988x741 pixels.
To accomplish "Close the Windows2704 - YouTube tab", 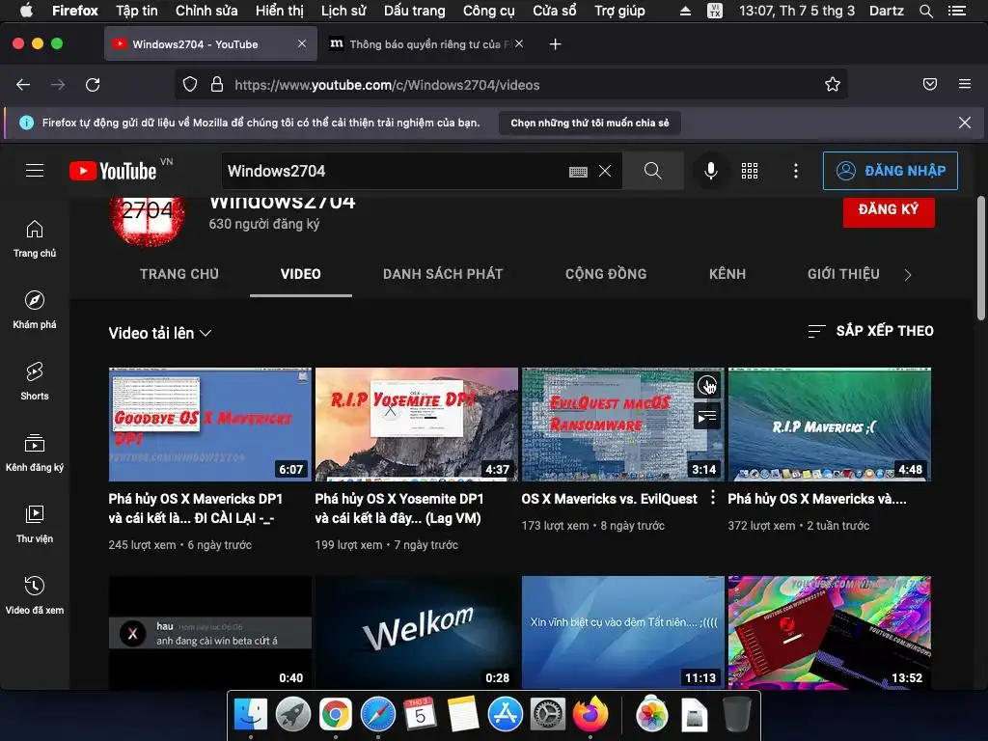I will pyautogui.click(x=302, y=43).
